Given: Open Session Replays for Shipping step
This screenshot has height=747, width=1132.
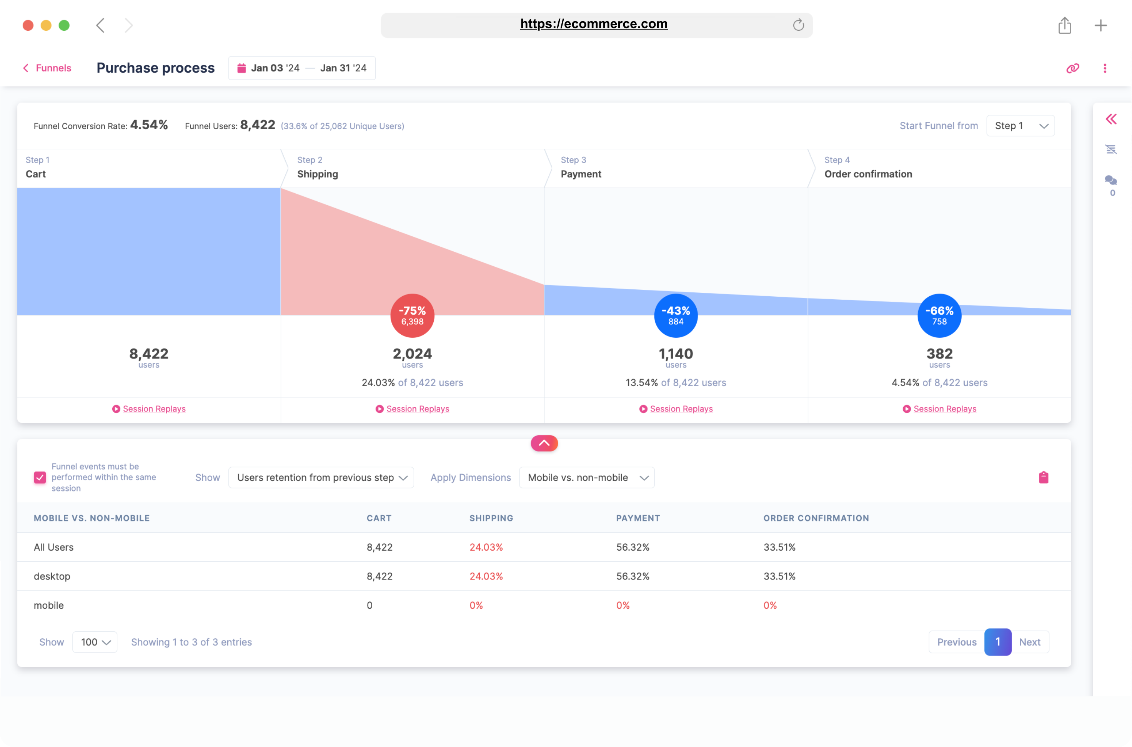Looking at the screenshot, I should click(412, 409).
